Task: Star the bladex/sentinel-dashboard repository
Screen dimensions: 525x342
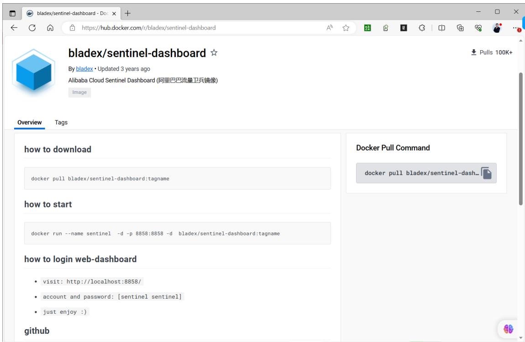Action: [x=214, y=52]
